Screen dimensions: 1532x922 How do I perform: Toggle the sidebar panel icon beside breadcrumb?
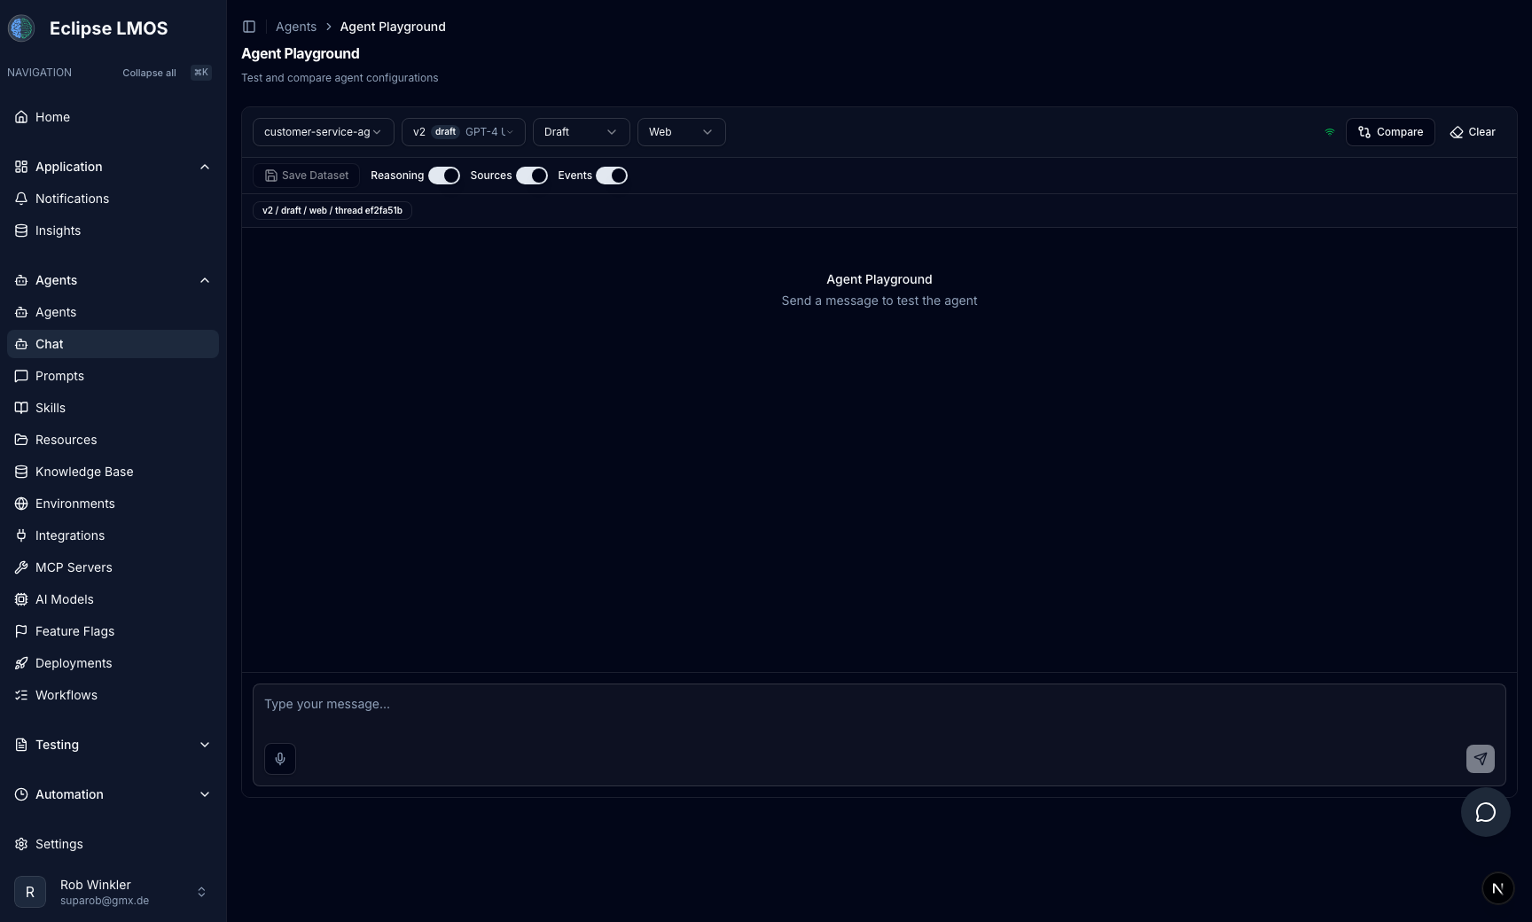tap(249, 27)
